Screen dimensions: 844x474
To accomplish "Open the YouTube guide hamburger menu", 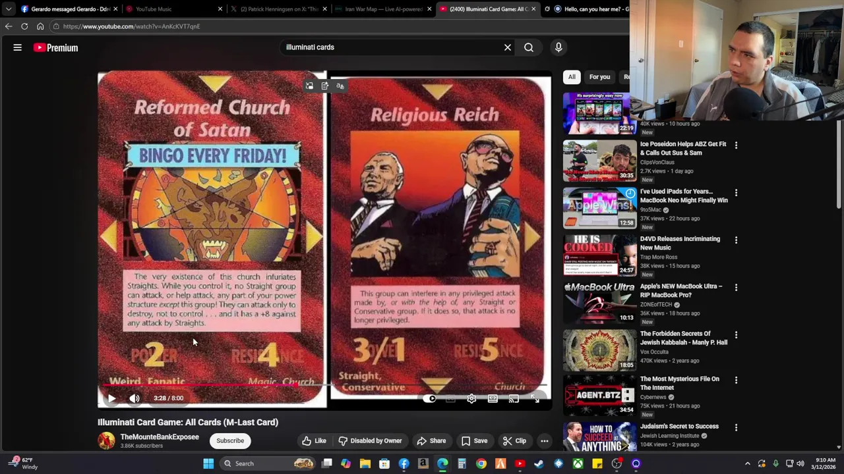I will 18,47.
